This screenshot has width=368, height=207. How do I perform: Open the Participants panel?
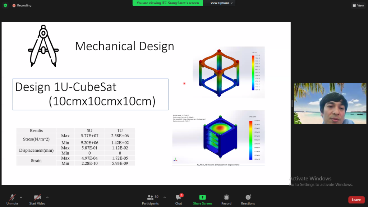[150, 198]
